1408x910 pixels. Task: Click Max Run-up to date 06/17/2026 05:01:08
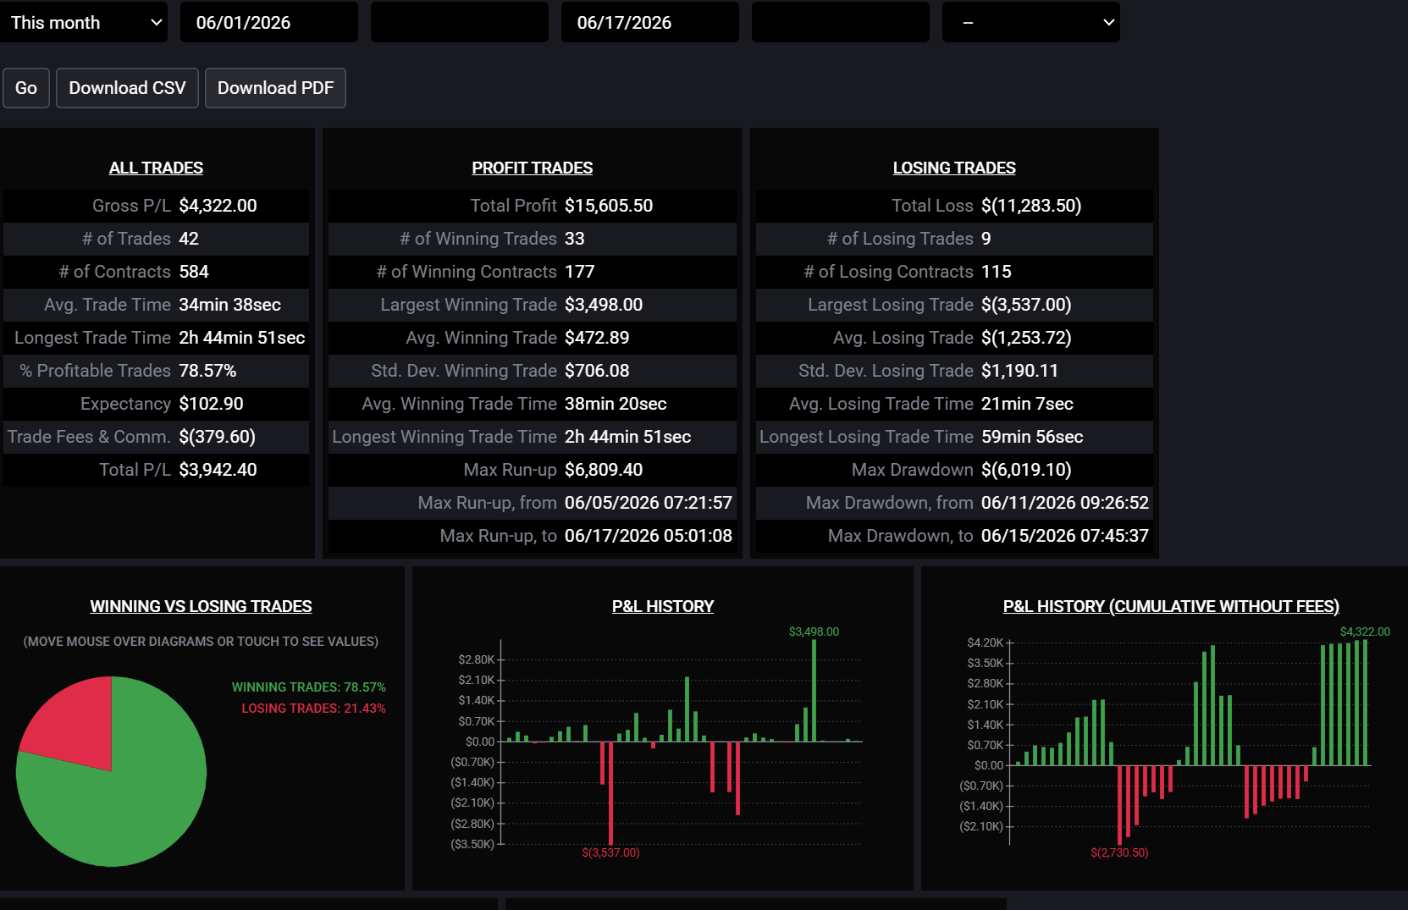point(649,536)
